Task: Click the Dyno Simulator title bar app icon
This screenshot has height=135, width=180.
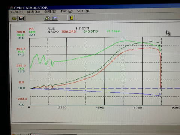Action: pyautogui.click(x=11, y=8)
